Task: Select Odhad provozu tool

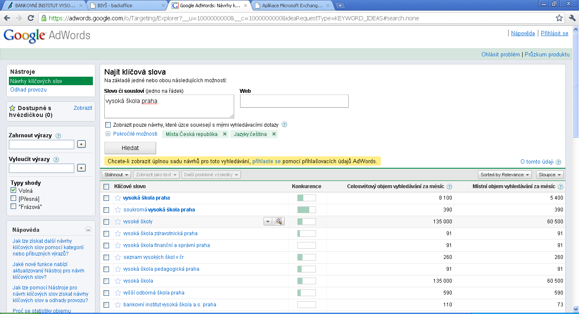Action: tap(28, 90)
